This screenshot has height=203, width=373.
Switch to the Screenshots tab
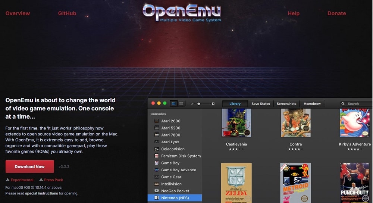point(286,104)
